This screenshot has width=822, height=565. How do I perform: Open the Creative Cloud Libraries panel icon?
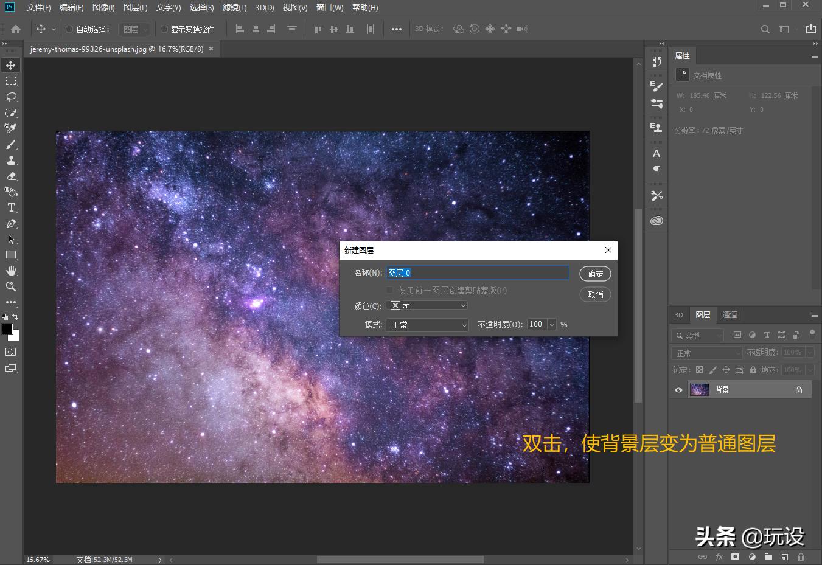pos(656,220)
